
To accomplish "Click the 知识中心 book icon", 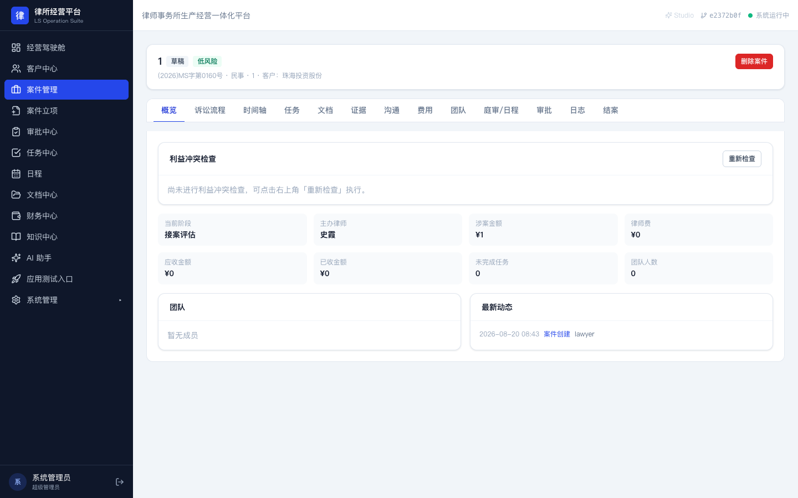I will coord(16,237).
